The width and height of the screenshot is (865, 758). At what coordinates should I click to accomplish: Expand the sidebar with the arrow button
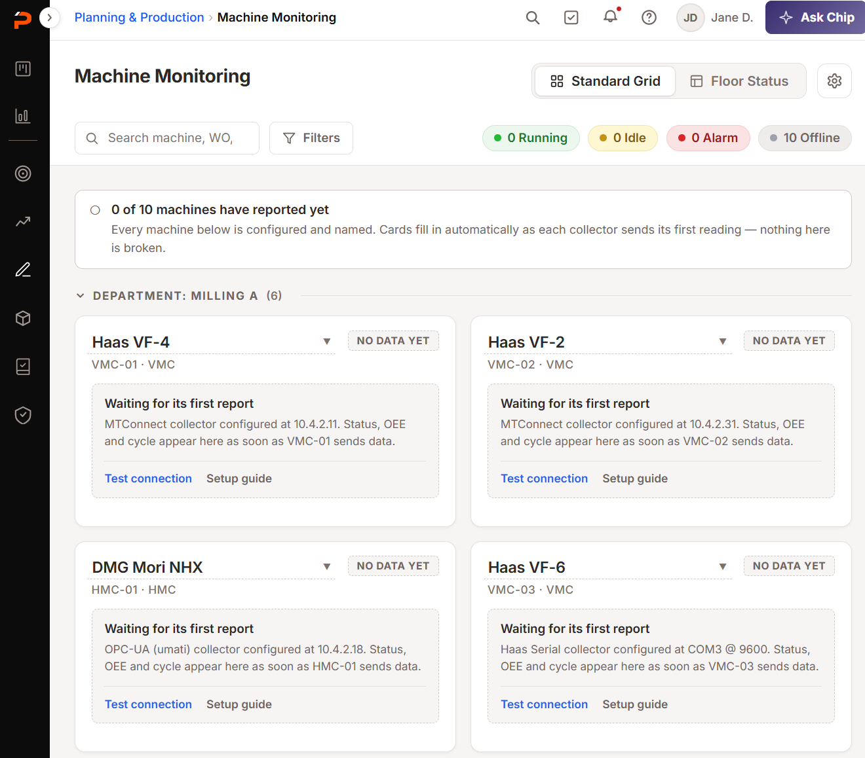50,18
